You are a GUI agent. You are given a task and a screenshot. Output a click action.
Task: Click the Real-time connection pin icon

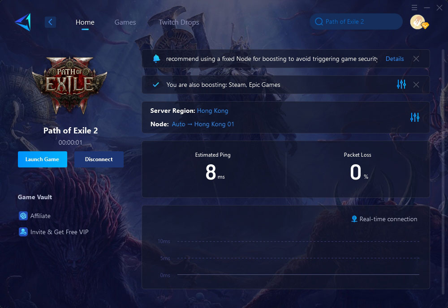click(x=354, y=219)
